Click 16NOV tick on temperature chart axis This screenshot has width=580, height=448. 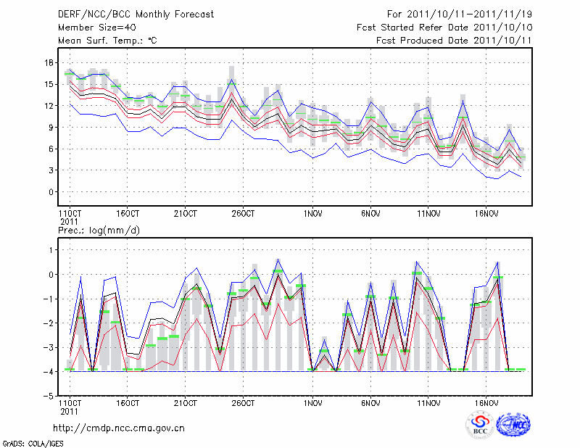click(486, 214)
